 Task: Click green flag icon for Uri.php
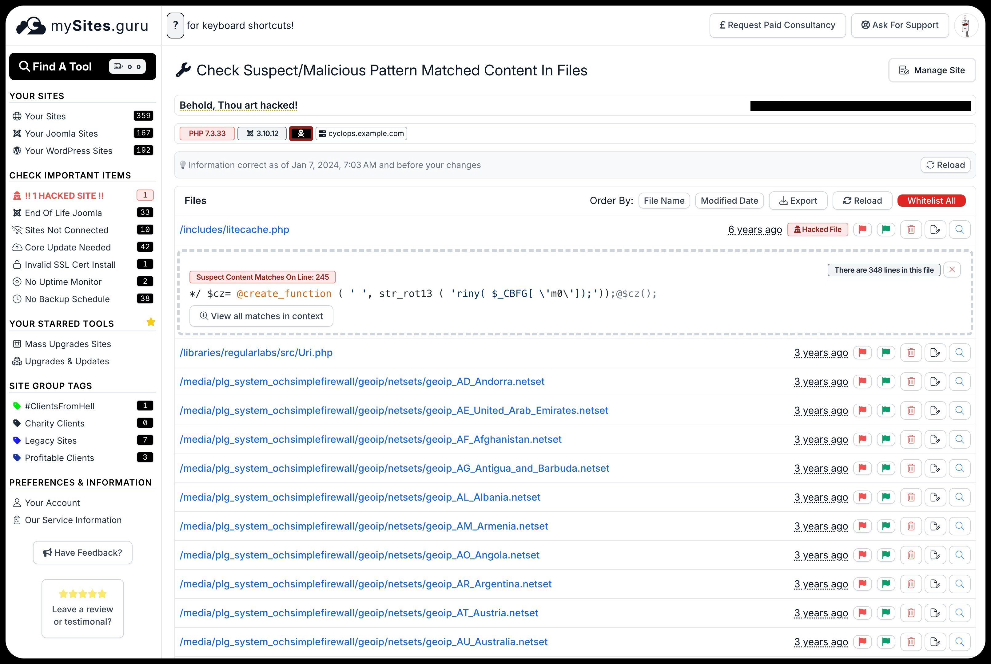(886, 353)
